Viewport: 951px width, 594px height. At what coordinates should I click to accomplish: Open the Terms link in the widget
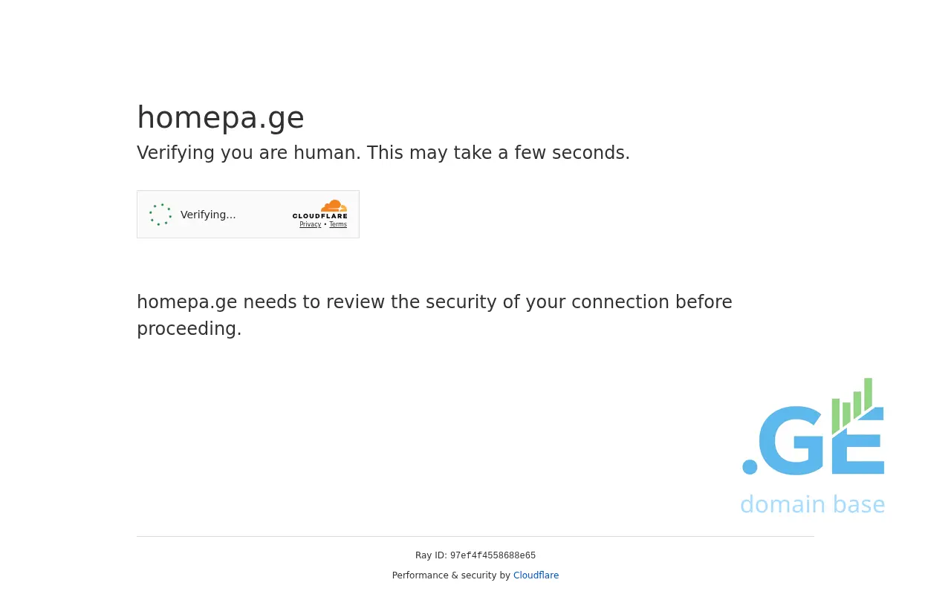[338, 224]
